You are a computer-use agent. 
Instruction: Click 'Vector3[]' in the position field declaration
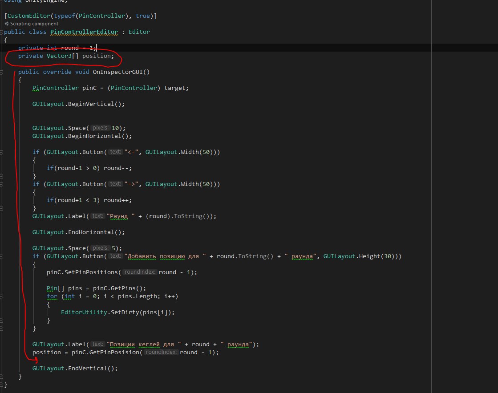tap(63, 56)
